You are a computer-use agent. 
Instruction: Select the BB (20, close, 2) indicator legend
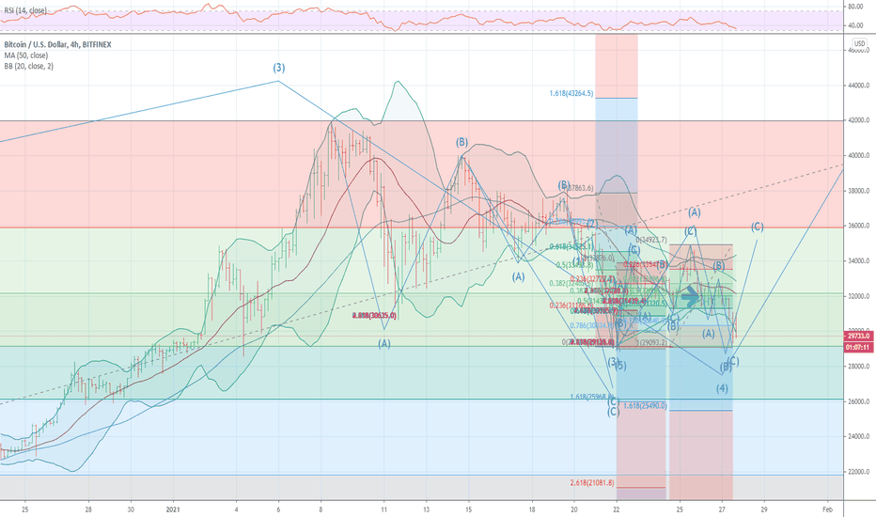(28, 66)
